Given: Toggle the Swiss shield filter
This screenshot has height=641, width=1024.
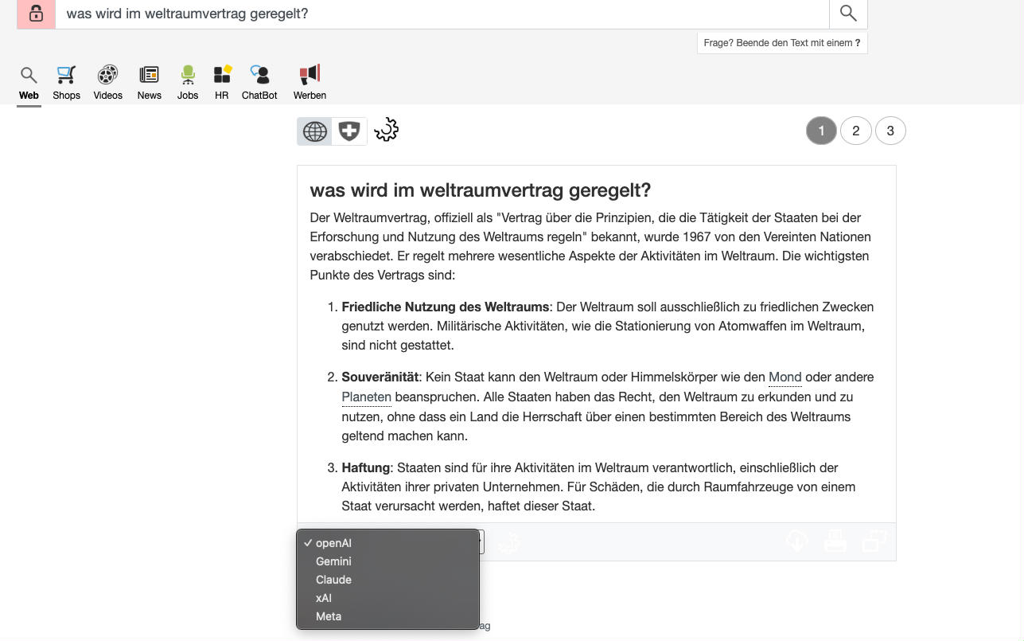Looking at the screenshot, I should point(349,131).
